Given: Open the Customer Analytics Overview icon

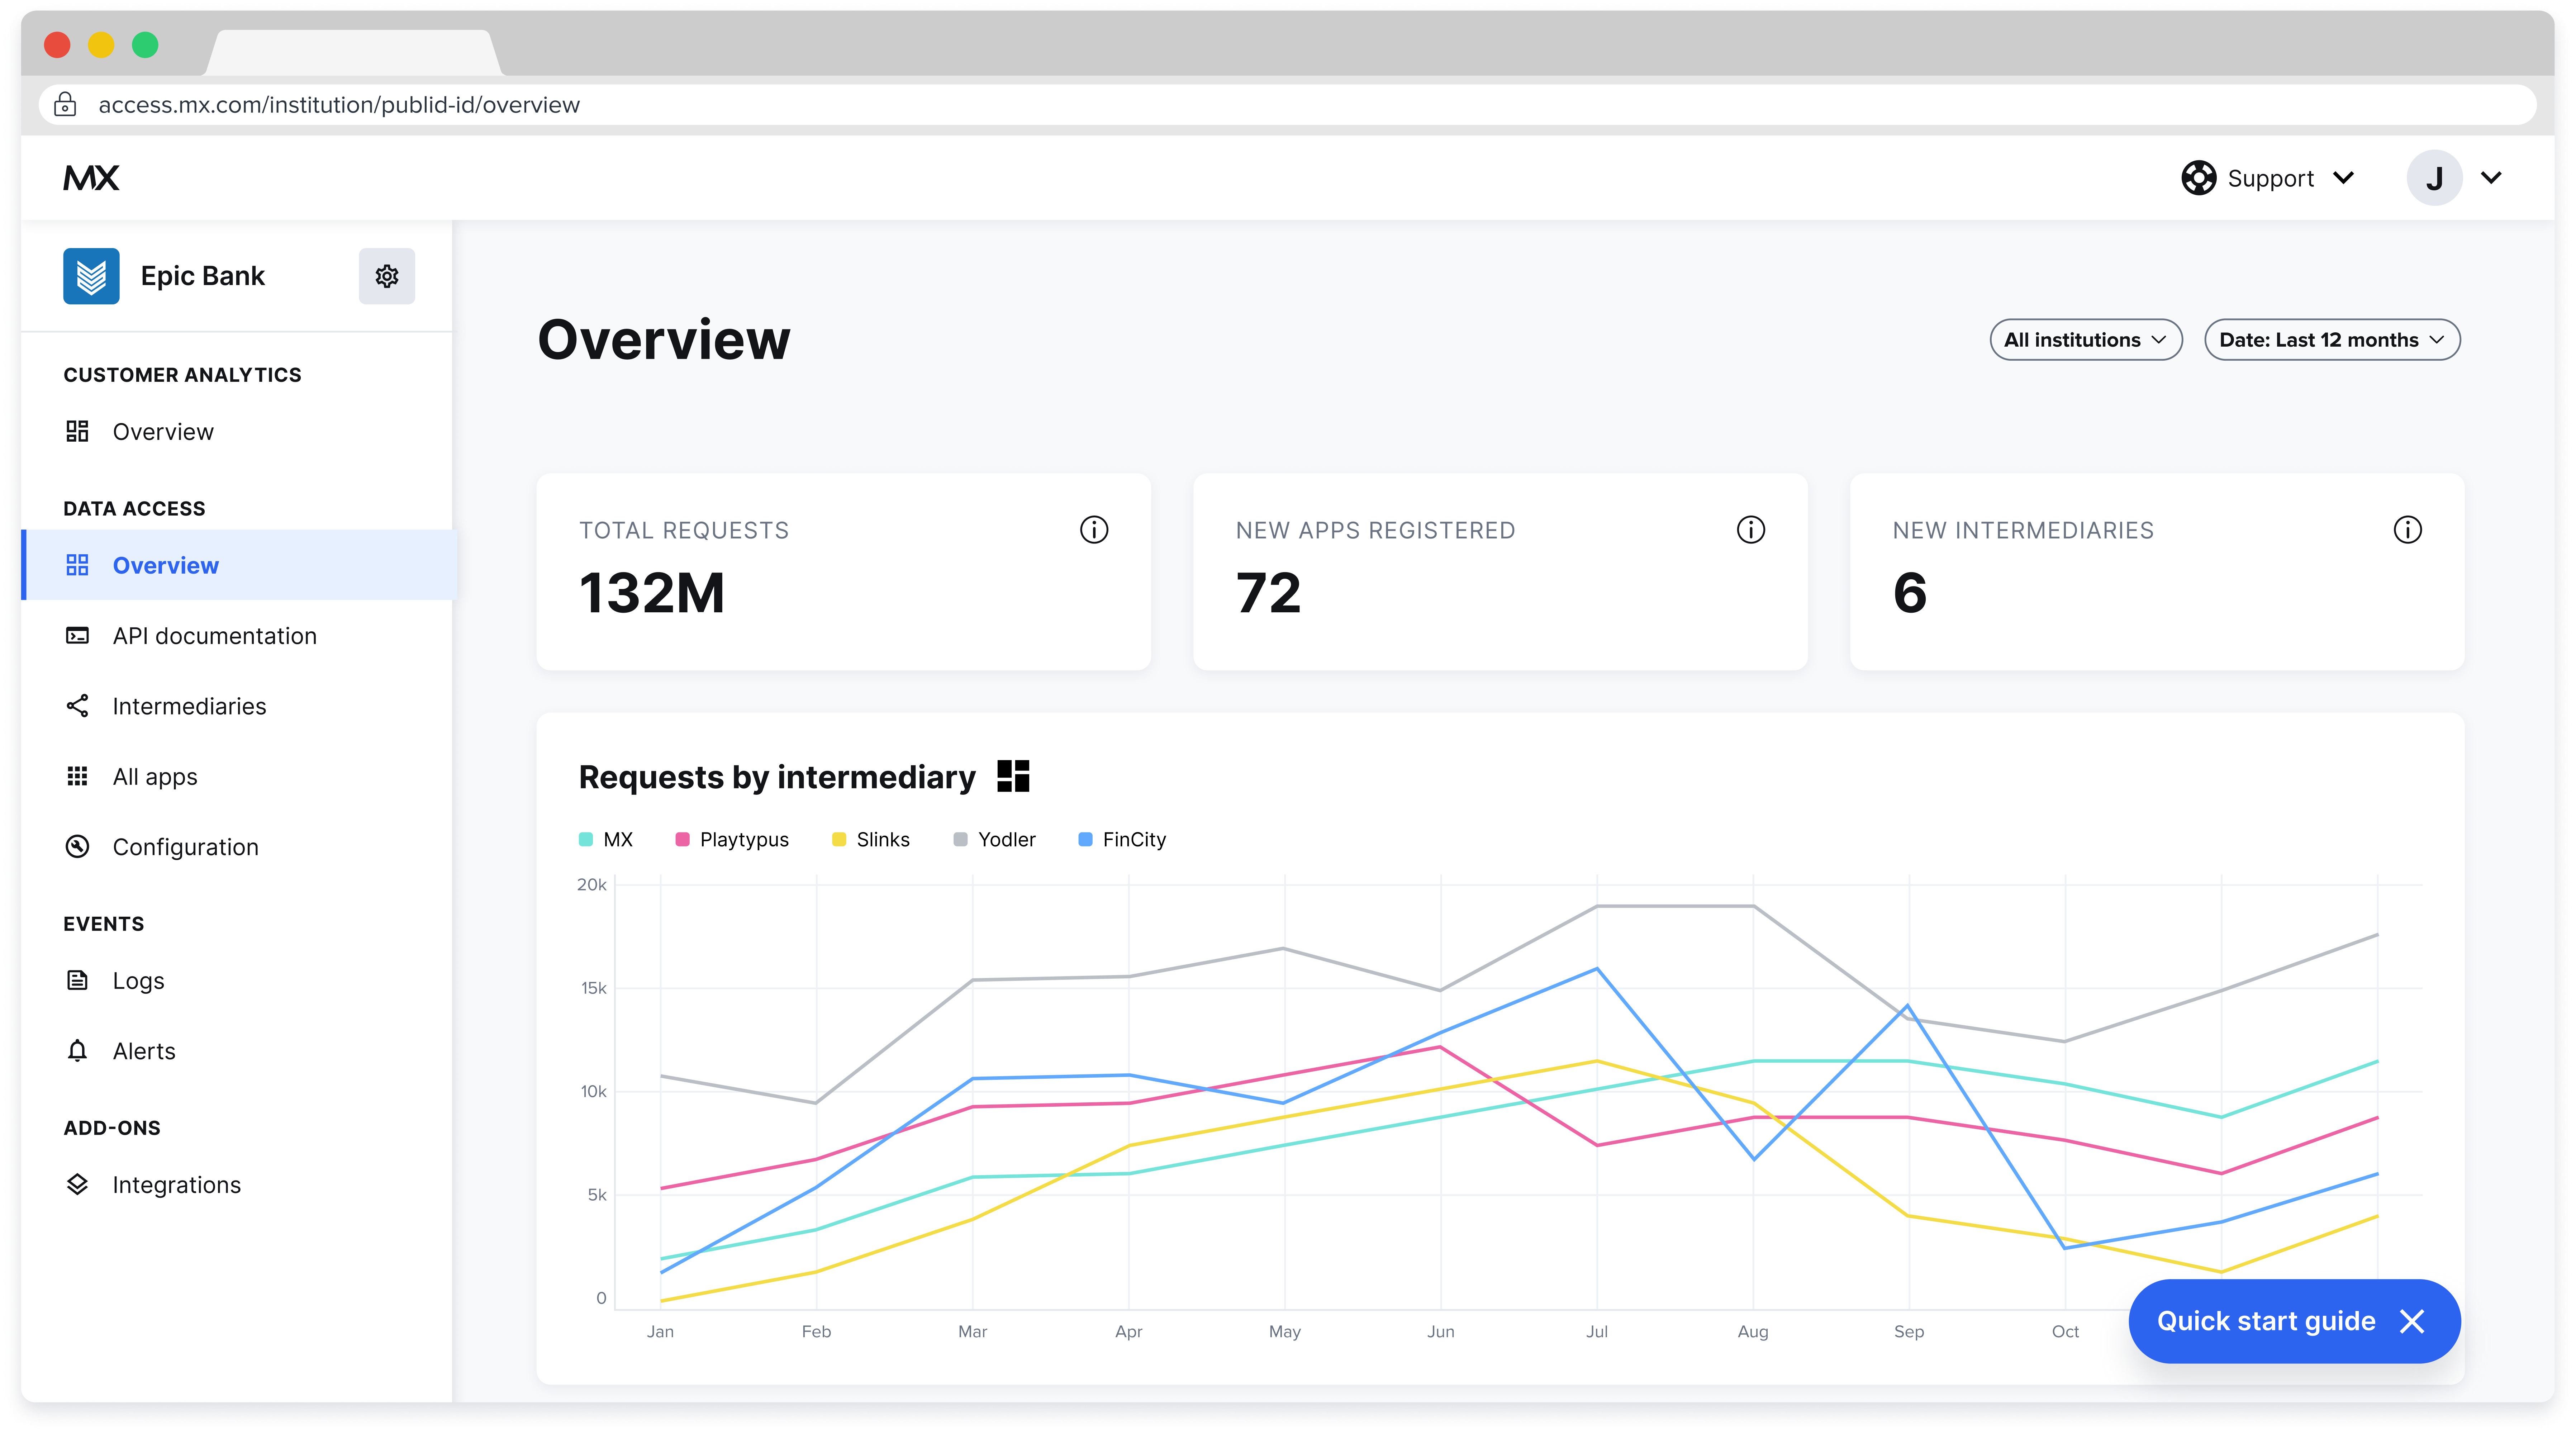Looking at the screenshot, I should coord(78,431).
